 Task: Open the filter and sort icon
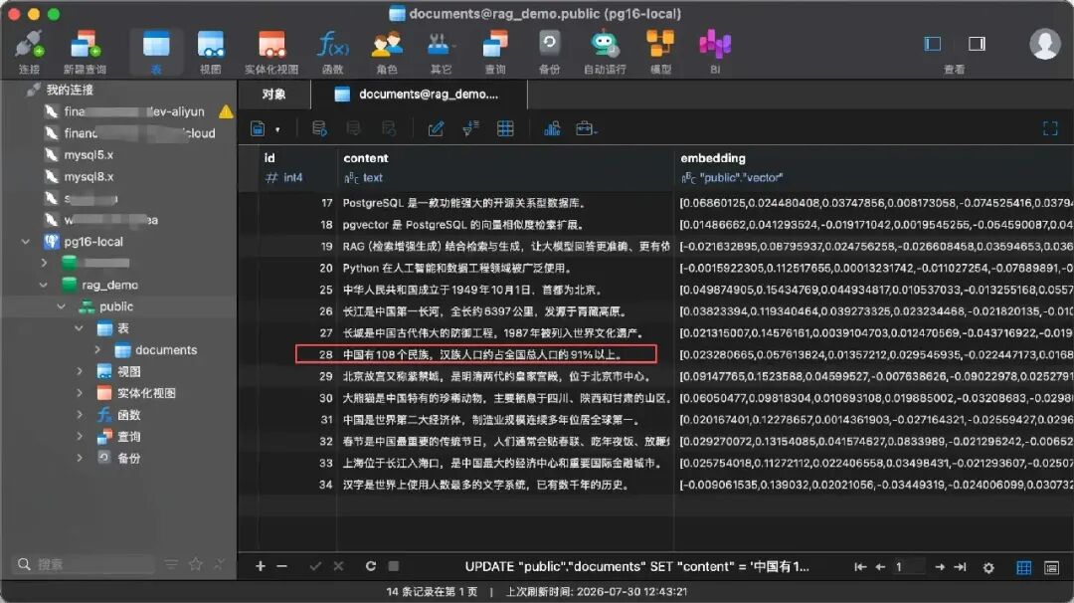tap(470, 128)
